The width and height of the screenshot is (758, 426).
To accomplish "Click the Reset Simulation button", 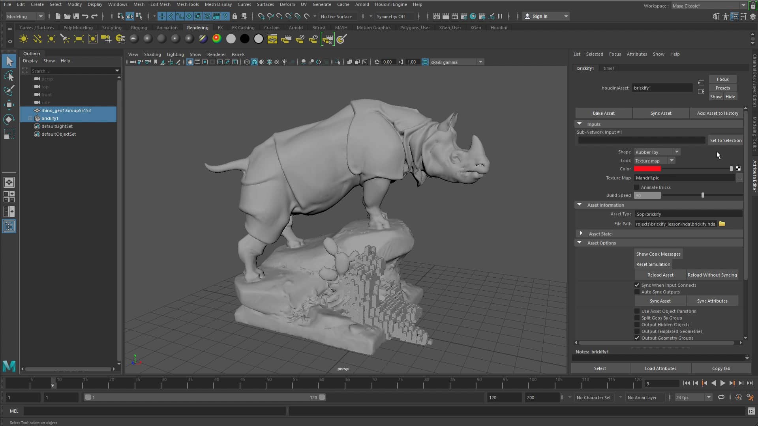I will (x=653, y=264).
